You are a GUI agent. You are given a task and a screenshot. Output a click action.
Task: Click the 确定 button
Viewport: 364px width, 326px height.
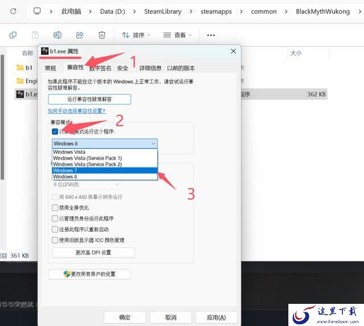(x=125, y=317)
